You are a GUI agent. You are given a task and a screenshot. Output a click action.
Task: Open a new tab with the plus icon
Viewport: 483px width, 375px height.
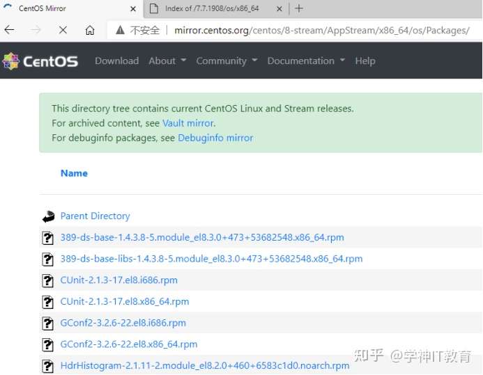coord(298,8)
